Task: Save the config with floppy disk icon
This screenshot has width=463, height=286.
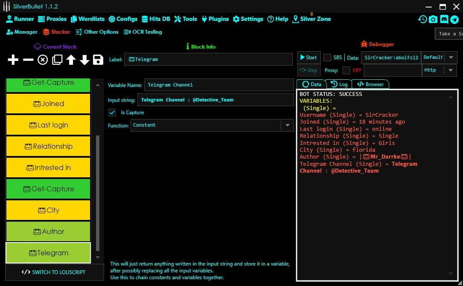Action: pos(98,60)
